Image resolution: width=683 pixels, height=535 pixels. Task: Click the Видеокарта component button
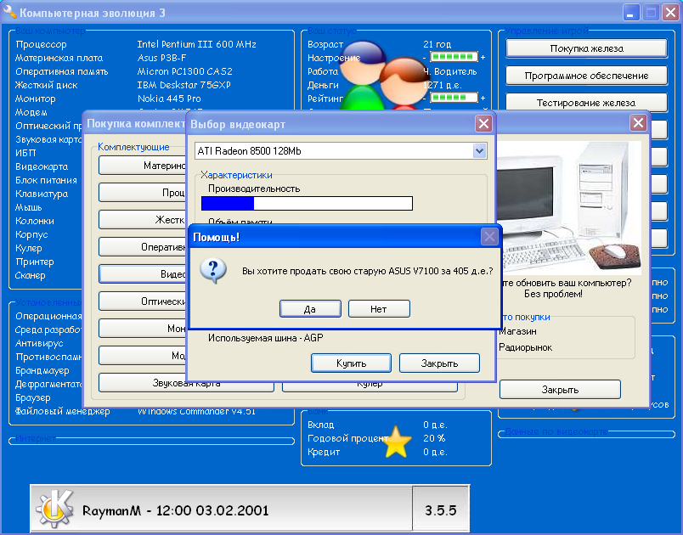pyautogui.click(x=143, y=273)
